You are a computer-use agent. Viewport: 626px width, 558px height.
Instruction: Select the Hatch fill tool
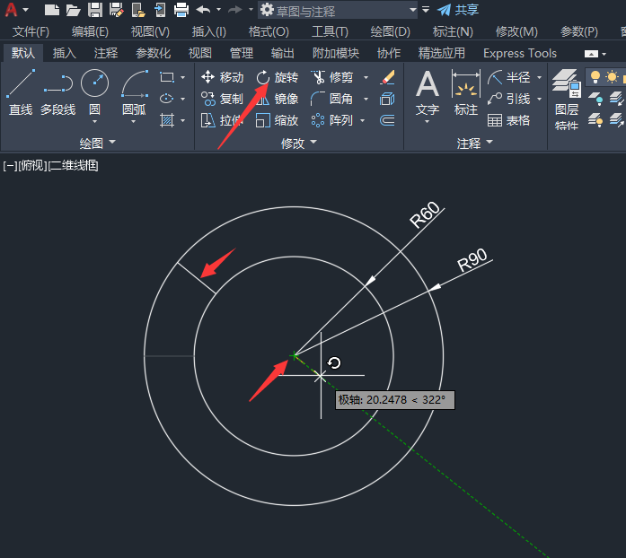167,120
